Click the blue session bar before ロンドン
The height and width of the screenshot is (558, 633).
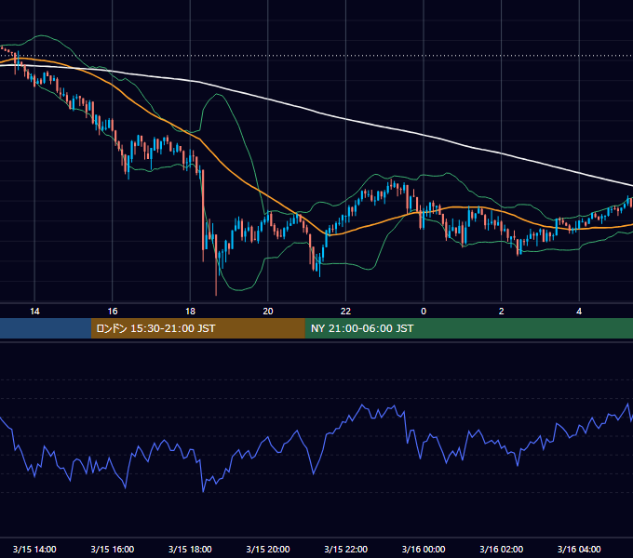[46, 328]
